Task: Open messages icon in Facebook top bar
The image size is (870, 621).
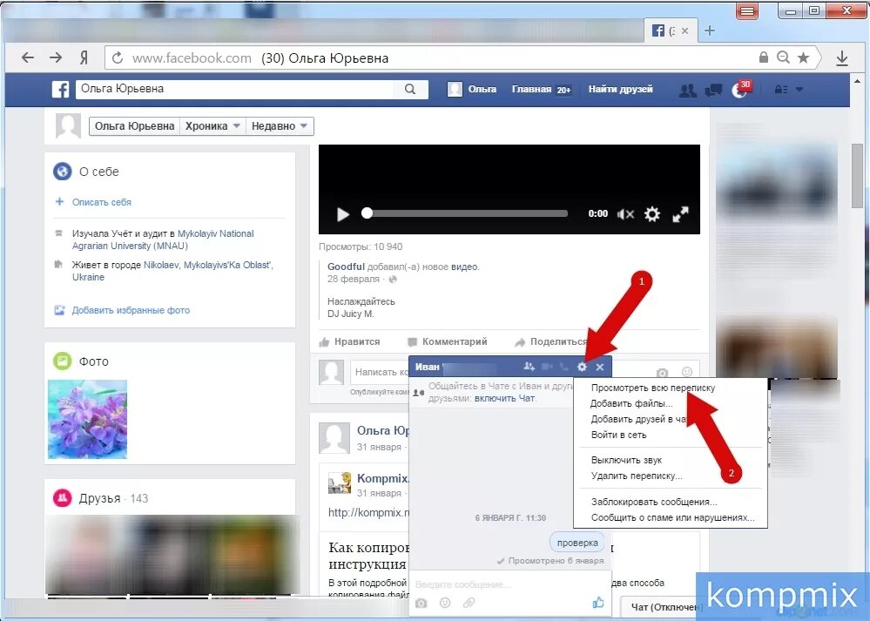Action: coord(713,90)
